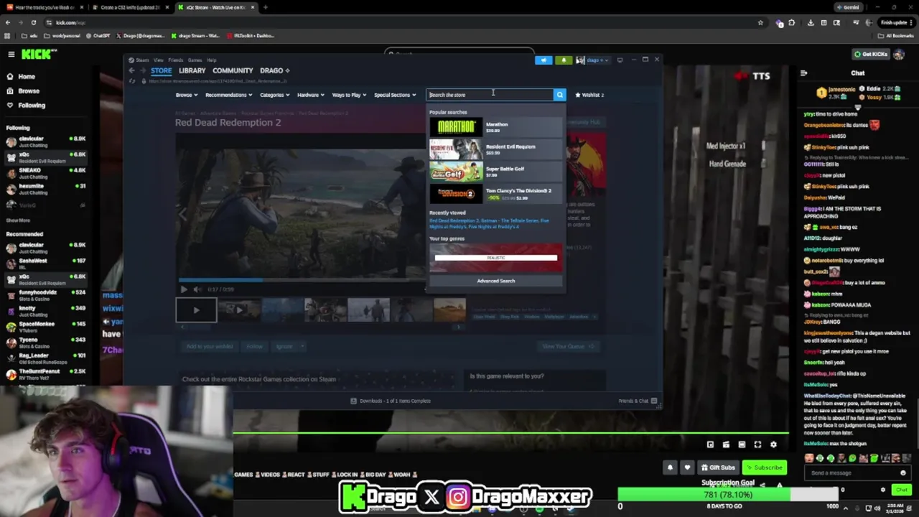The height and width of the screenshot is (517, 919).
Task: Open the Steam Wishlist
Action: pyautogui.click(x=589, y=95)
